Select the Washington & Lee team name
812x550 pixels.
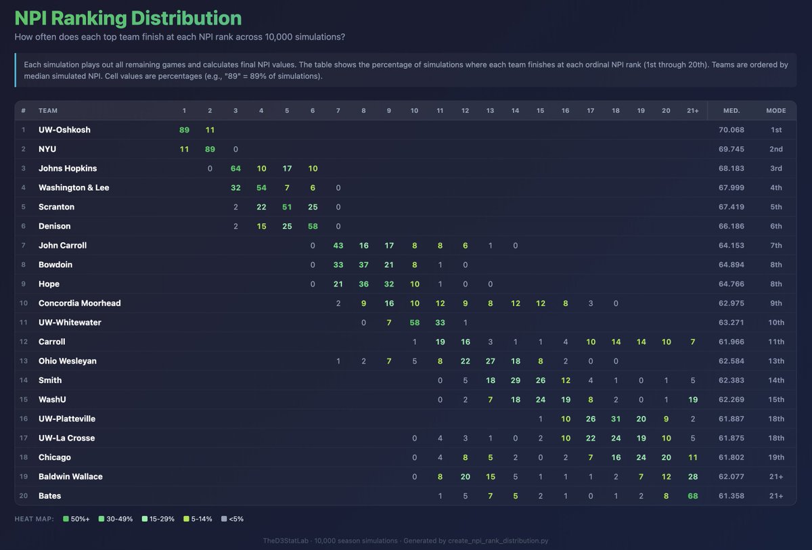click(74, 187)
